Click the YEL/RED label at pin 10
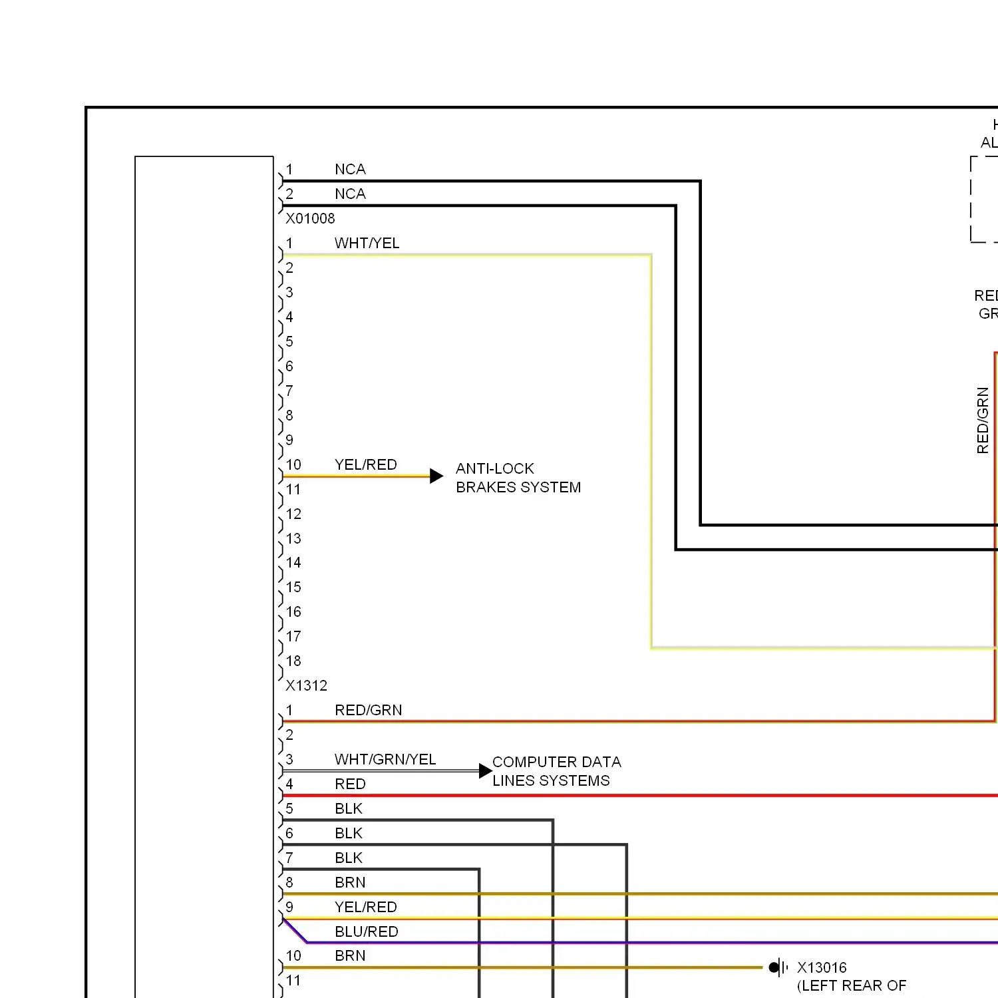Viewport: 998px width, 998px height. [366, 464]
